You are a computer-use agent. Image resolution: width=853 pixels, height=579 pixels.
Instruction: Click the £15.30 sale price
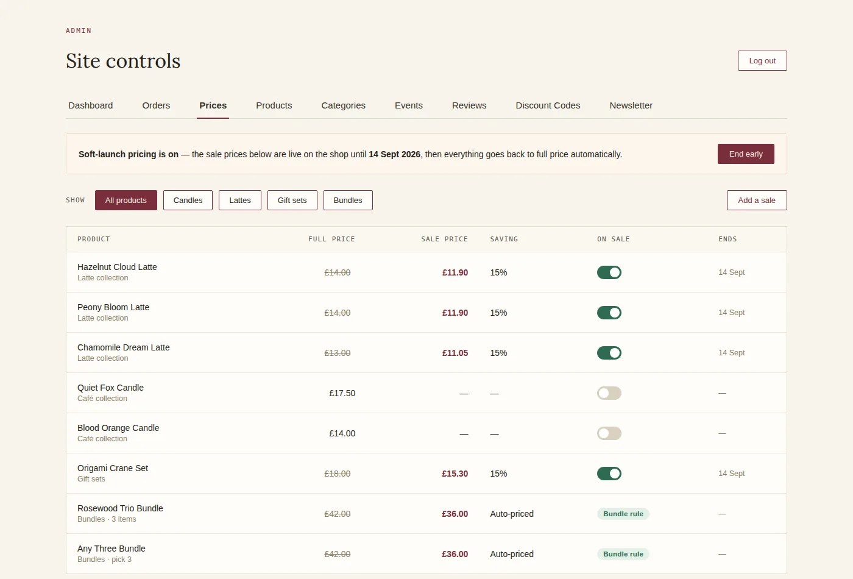tap(455, 474)
